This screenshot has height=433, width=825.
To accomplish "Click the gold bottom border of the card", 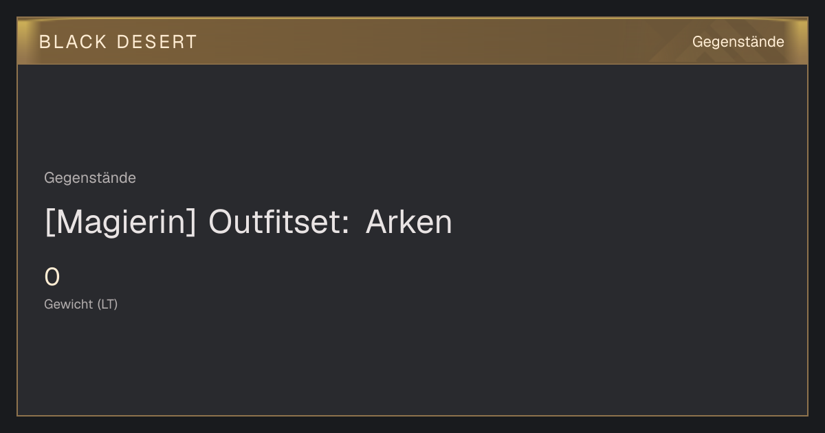I will coord(412,415).
